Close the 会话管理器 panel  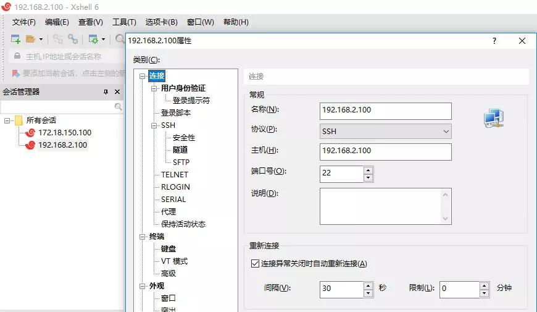point(117,91)
